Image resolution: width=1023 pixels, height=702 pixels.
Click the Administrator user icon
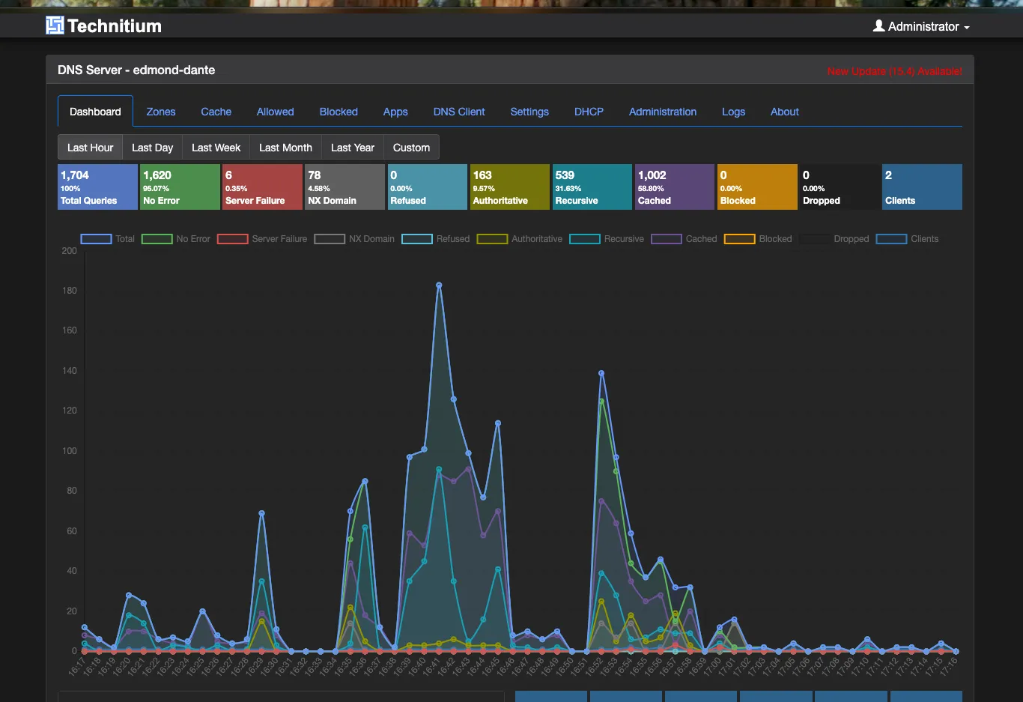(879, 25)
